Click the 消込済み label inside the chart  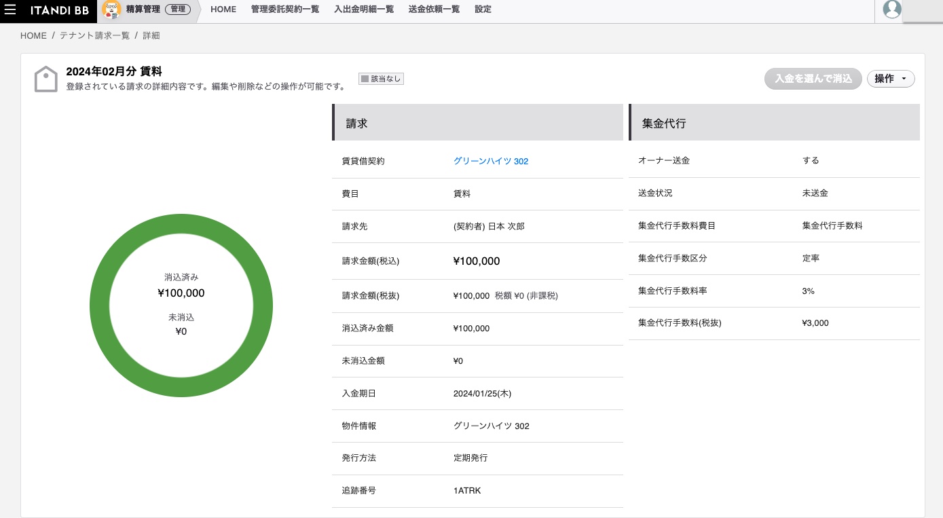[181, 278]
